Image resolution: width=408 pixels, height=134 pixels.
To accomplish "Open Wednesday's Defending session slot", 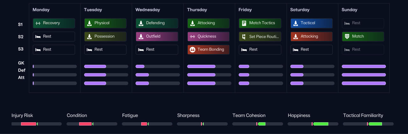I will pyautogui.click(x=157, y=23).
